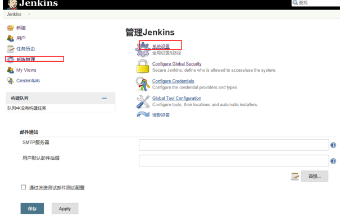Viewport: 340px width, 222px height.
Task: Open Configure Global Security link
Action: (x=176, y=64)
